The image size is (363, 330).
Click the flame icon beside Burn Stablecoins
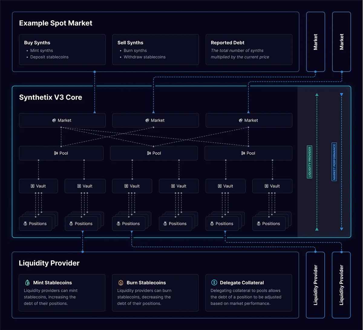pos(121,283)
